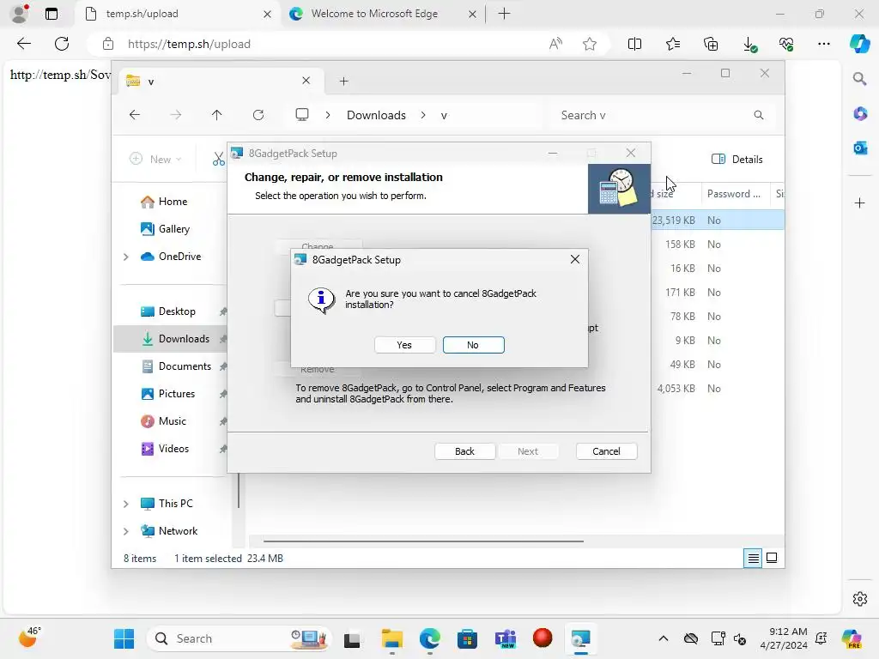This screenshot has width=879, height=659.
Task: Show hidden system tray icons
Action: tap(664, 638)
